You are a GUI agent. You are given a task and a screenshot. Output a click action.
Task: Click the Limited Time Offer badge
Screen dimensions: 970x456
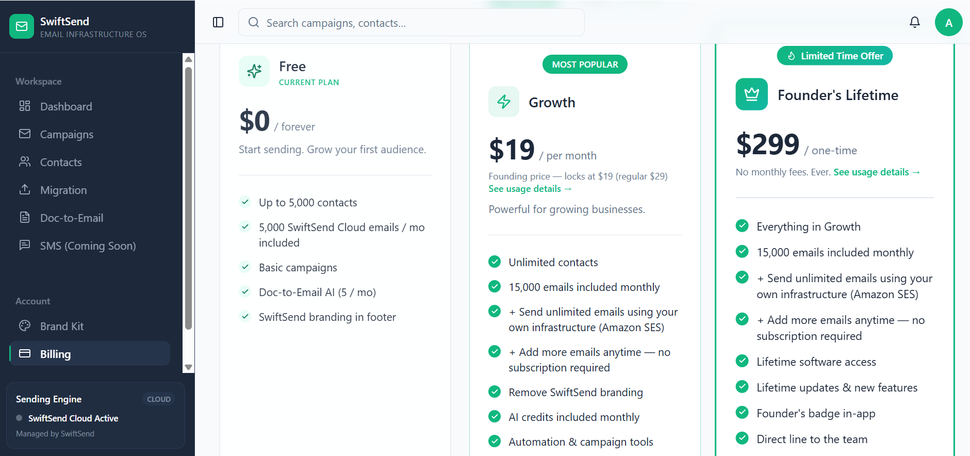835,56
